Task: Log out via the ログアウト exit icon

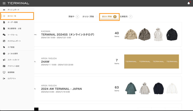Action: [x=4, y=78]
